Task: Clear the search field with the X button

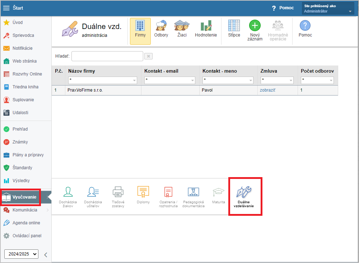Action: [x=148, y=56]
